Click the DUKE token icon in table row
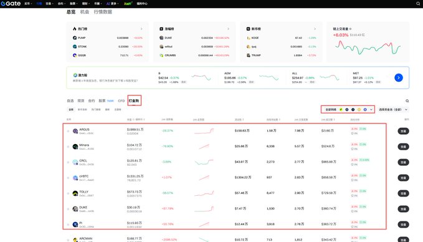The height and width of the screenshot is (242, 423). 75,209
